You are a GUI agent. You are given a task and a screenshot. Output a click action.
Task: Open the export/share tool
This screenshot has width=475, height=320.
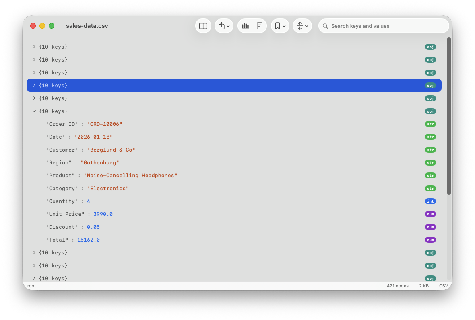click(x=222, y=25)
